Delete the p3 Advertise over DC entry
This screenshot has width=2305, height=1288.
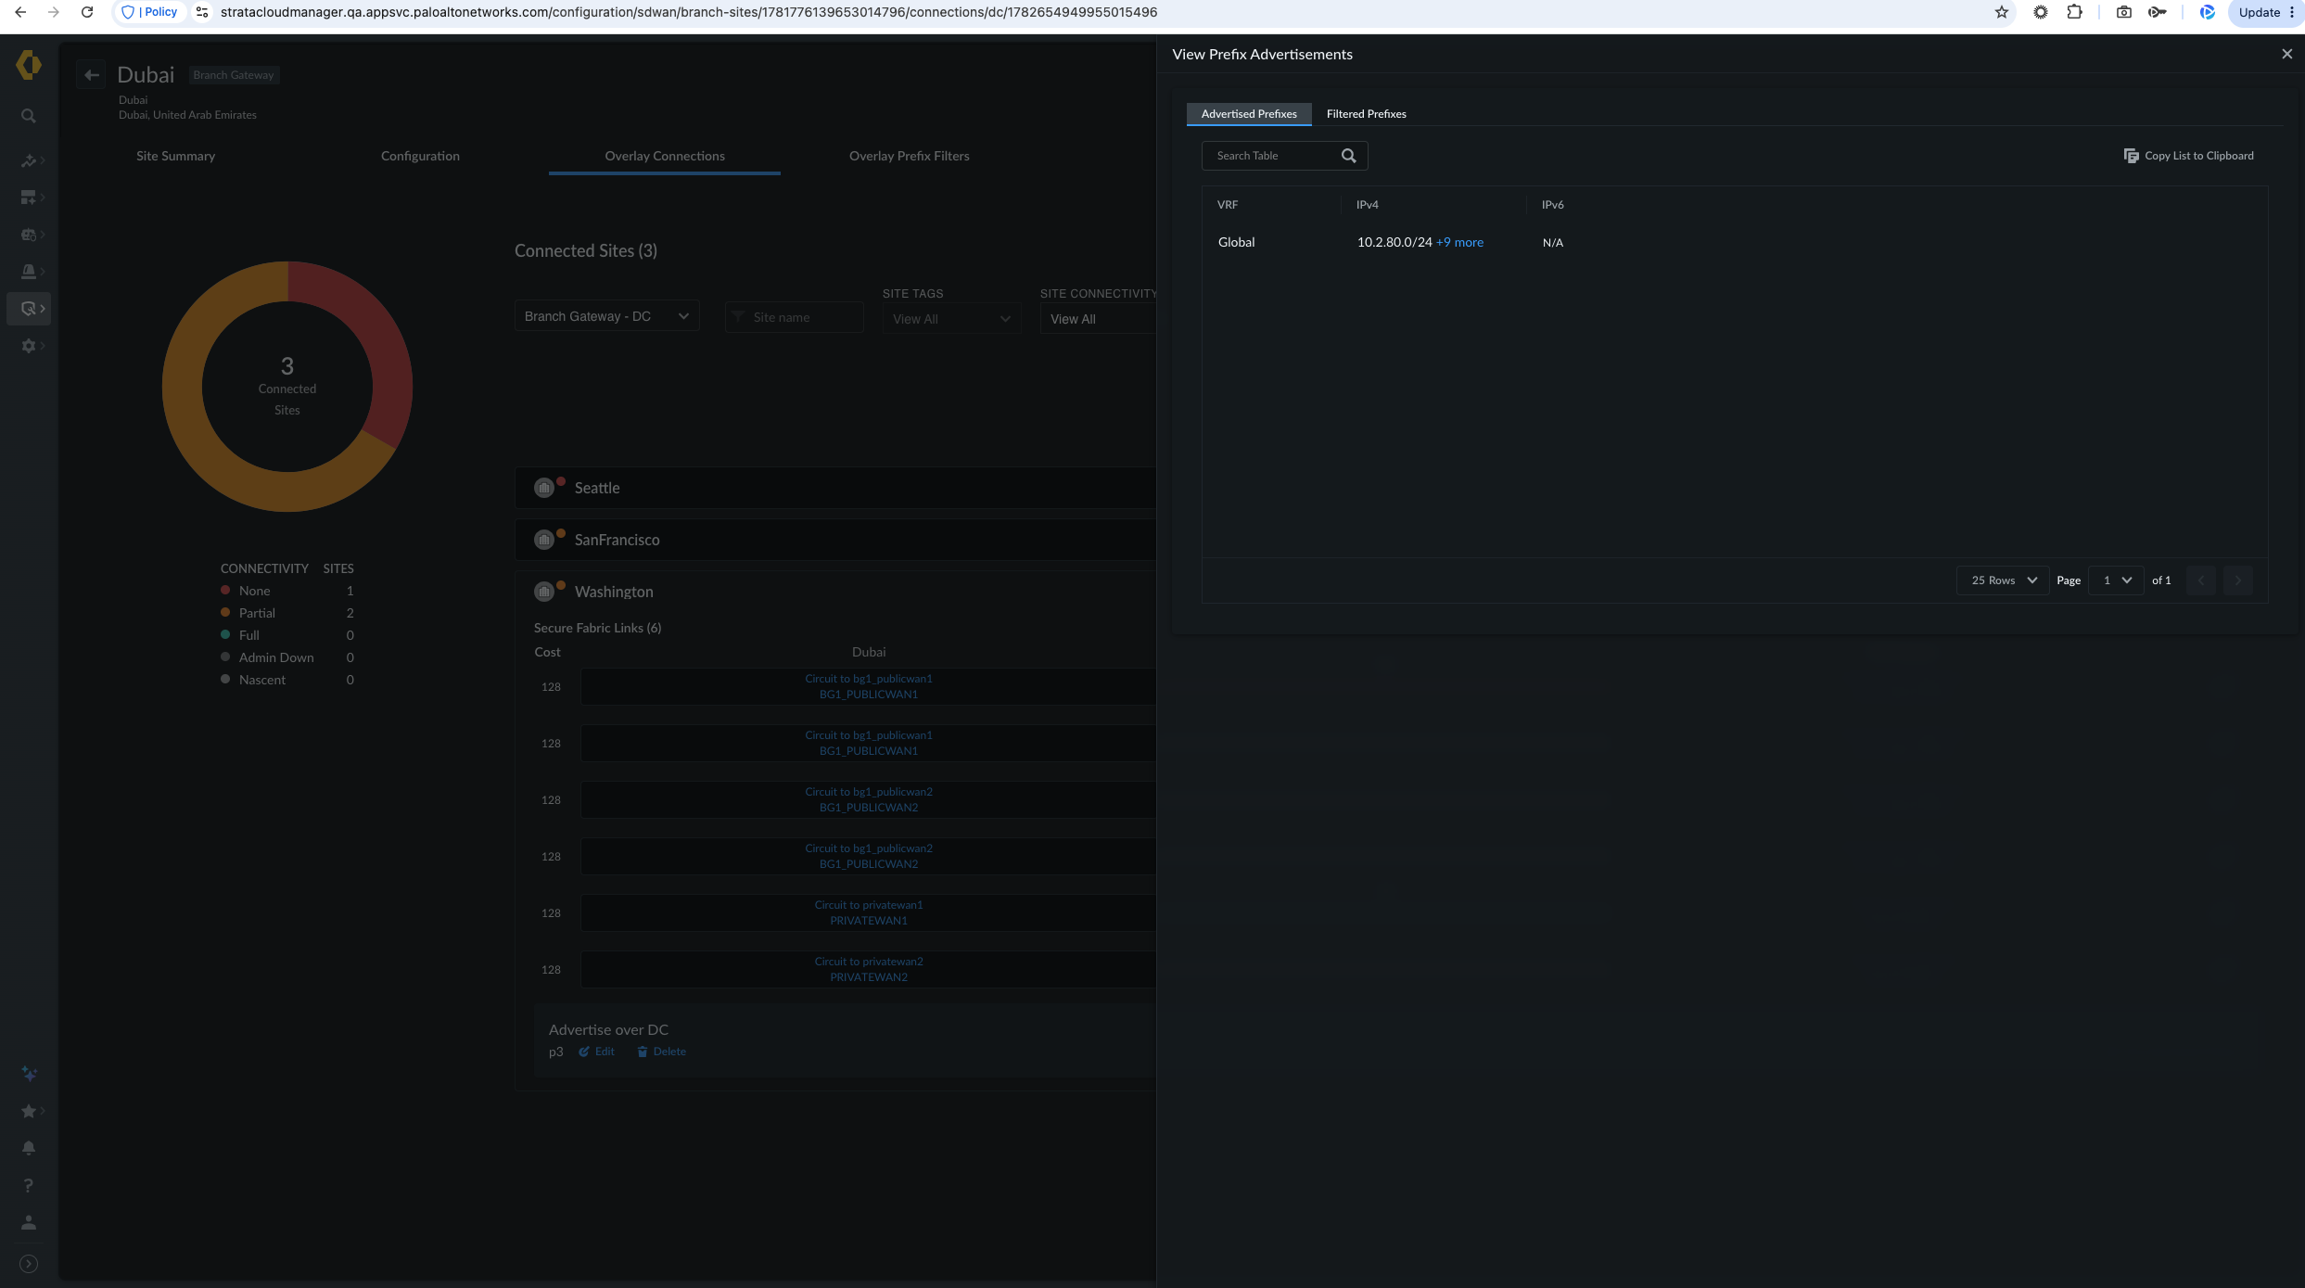tap(661, 1052)
